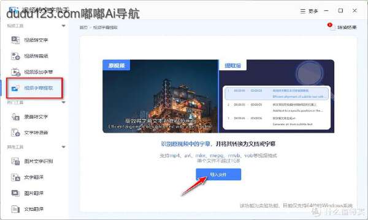The image size is (368, 220).
Task: Collapse the 视频工具 section arrow
Action: 63,26
